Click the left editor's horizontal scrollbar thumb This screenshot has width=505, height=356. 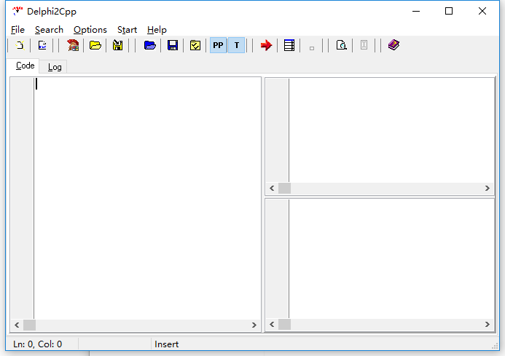29,325
